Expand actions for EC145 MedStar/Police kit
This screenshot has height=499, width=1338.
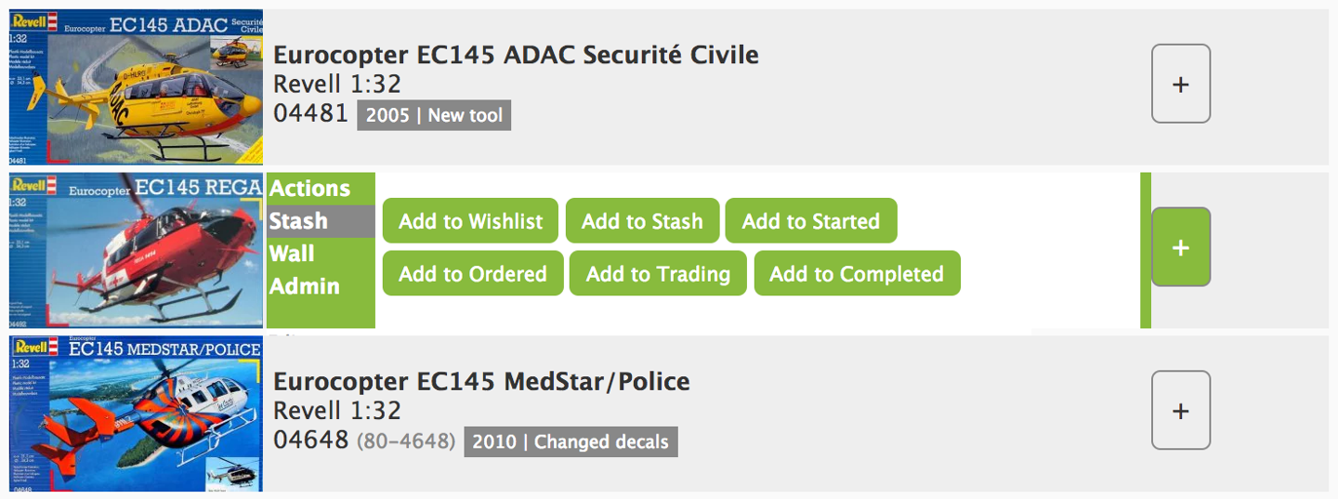pyautogui.click(x=1180, y=411)
